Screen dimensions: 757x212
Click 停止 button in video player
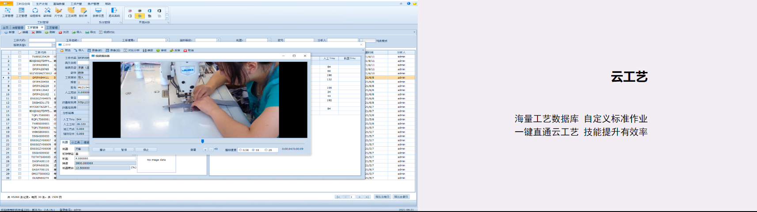pyautogui.click(x=146, y=150)
